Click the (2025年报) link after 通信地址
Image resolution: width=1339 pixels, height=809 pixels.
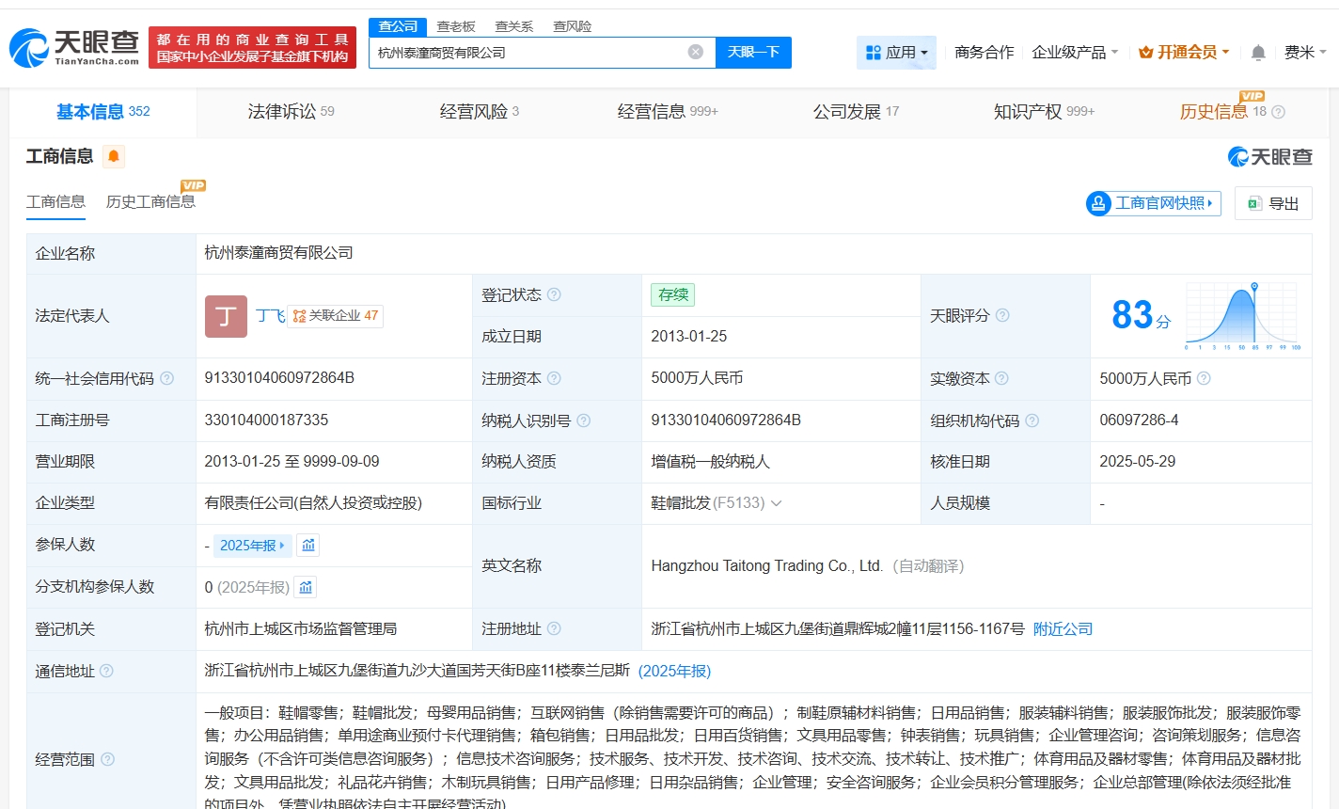674,671
